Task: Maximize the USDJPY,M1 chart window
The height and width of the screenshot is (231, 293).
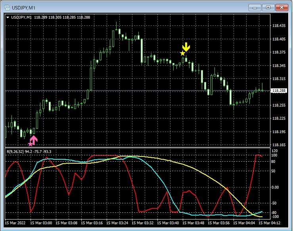Action: pyautogui.click(x=268, y=7)
